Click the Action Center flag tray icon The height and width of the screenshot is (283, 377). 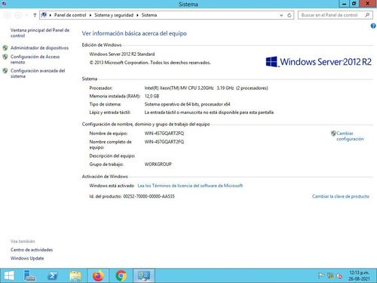321,275
